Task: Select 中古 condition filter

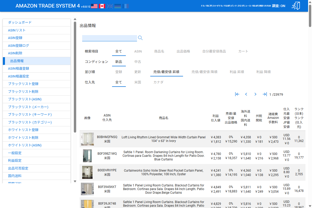Action: [138, 62]
